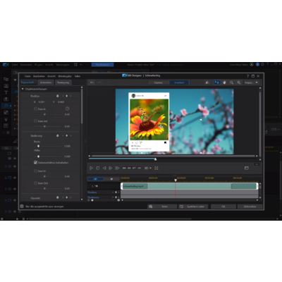Image resolution: width=282 pixels, height=282 pixels.
Task: Start preview playback with the play button
Action: tap(92, 168)
